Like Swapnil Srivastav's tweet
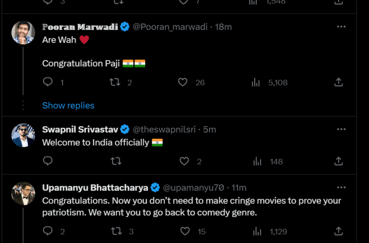369x243 pixels. [184, 161]
